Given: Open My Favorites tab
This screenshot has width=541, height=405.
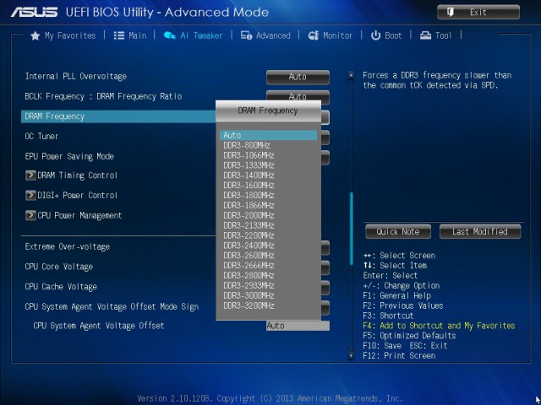Looking at the screenshot, I should coord(63,35).
